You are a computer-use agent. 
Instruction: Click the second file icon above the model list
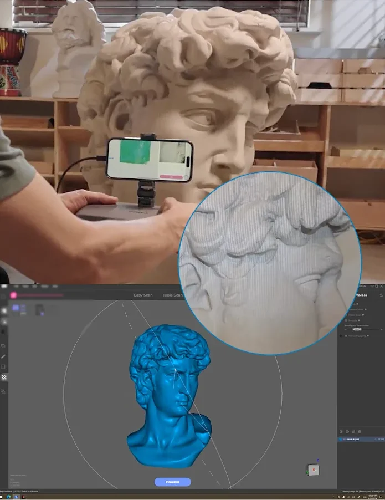(347, 432)
